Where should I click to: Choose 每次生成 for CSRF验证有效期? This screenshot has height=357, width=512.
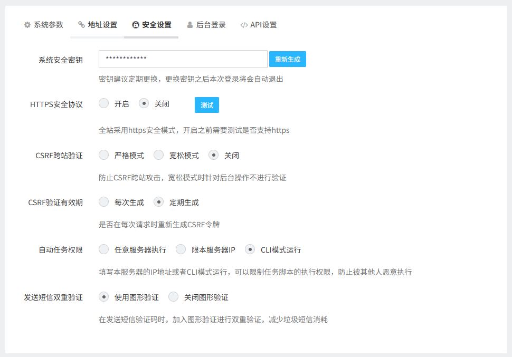[x=103, y=201]
